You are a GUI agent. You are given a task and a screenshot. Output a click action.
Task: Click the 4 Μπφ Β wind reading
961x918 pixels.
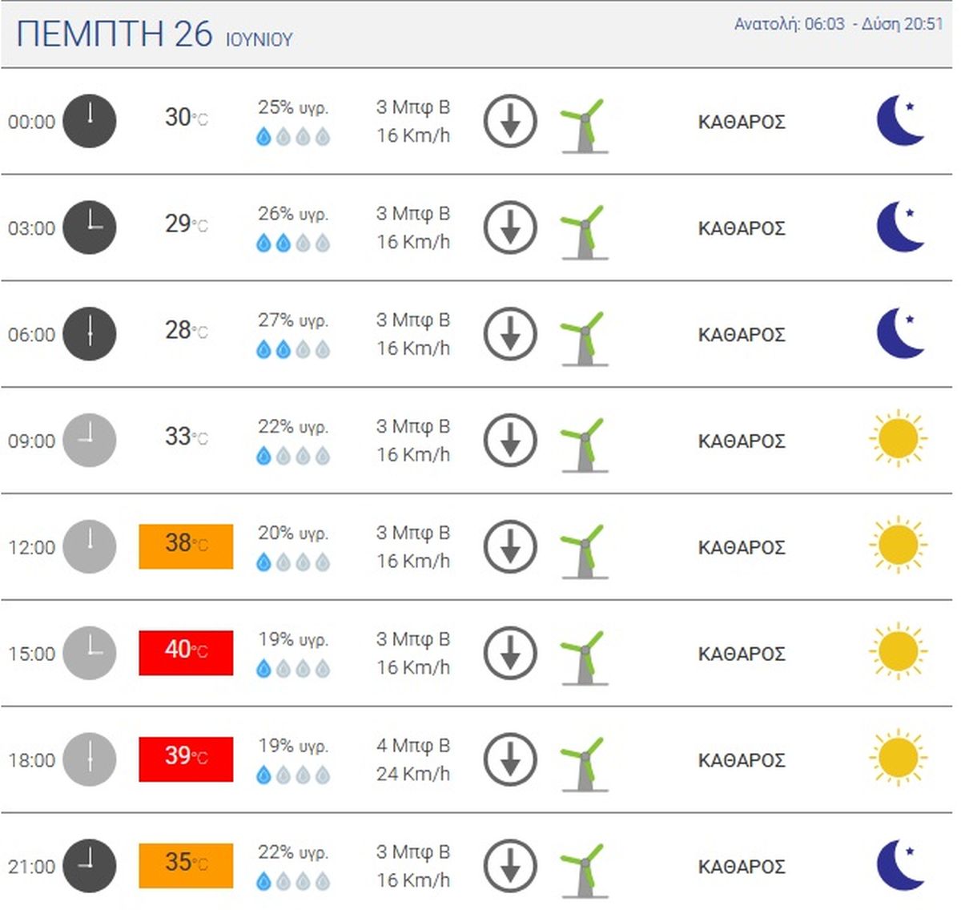tap(413, 745)
